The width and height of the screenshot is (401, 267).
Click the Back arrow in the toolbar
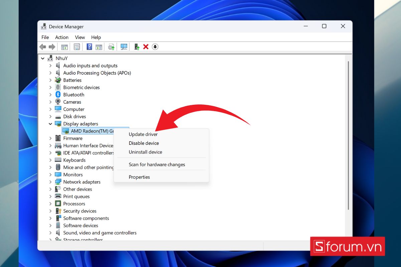click(x=43, y=47)
